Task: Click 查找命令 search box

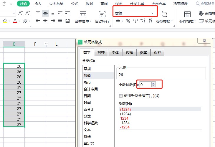Action: [205, 4]
